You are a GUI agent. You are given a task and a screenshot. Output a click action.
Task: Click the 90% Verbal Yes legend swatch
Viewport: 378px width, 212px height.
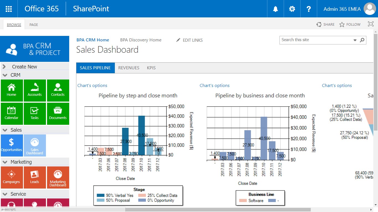tap(101, 195)
